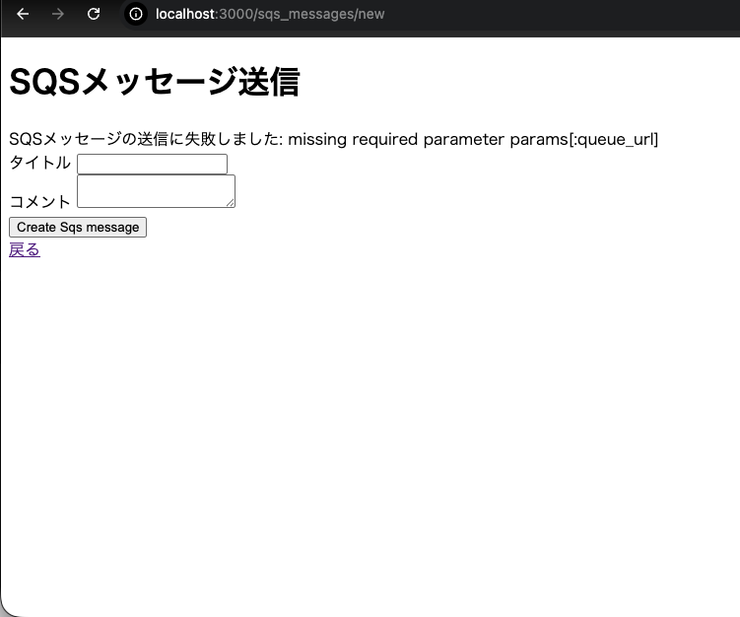The width and height of the screenshot is (740, 617).
Task: Open site information icon in address bar
Action: coord(136,14)
